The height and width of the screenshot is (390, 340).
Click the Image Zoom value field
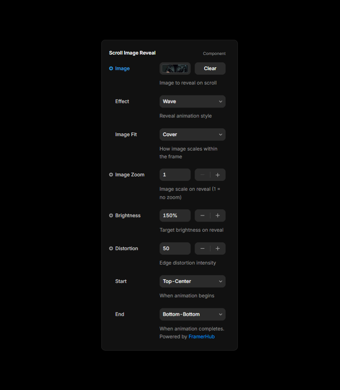click(x=175, y=175)
